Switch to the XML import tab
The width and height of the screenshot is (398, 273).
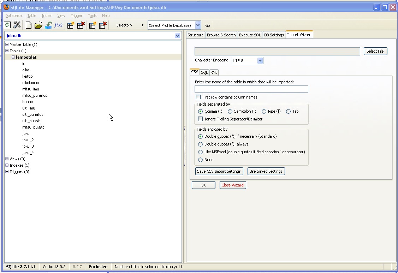[214, 72]
